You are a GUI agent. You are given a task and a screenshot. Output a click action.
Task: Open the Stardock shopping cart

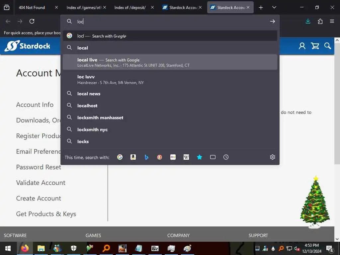click(315, 46)
